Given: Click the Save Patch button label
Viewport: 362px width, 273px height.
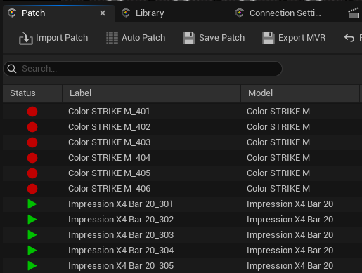Looking at the screenshot, I should tap(222, 38).
